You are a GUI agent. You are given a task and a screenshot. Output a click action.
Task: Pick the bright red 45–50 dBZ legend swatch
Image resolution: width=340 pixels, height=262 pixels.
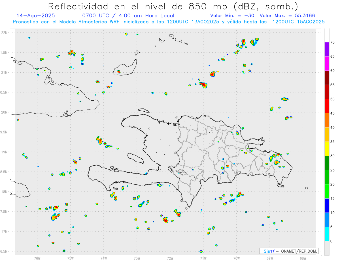327,106
